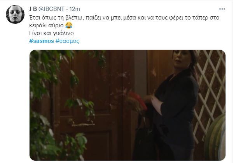236x163 pixels.
Task: Click the brass door handle in photo
Action: click(x=82, y=122)
